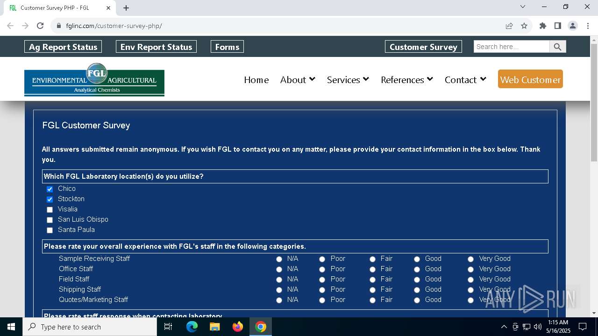Rate Office Staff as Very Good
The image size is (598, 336).
(x=470, y=269)
